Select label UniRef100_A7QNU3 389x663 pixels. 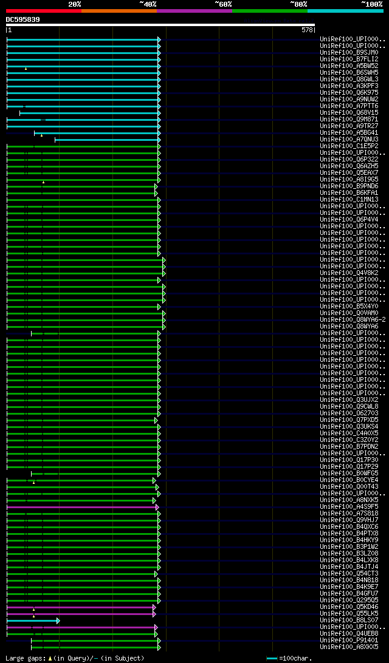tap(349, 140)
